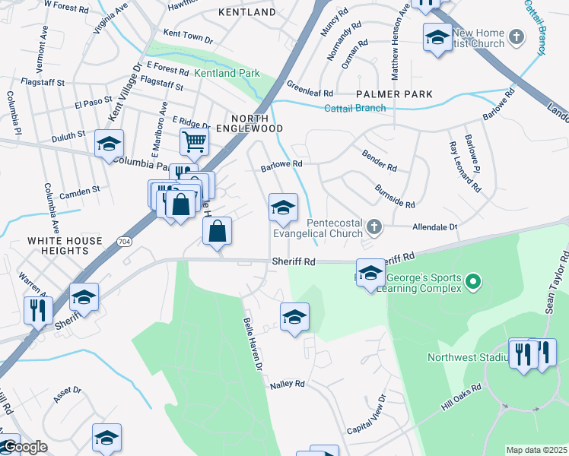Open Pentecostal Evangelical Church place pin
The height and width of the screenshot is (456, 569).
(x=374, y=228)
